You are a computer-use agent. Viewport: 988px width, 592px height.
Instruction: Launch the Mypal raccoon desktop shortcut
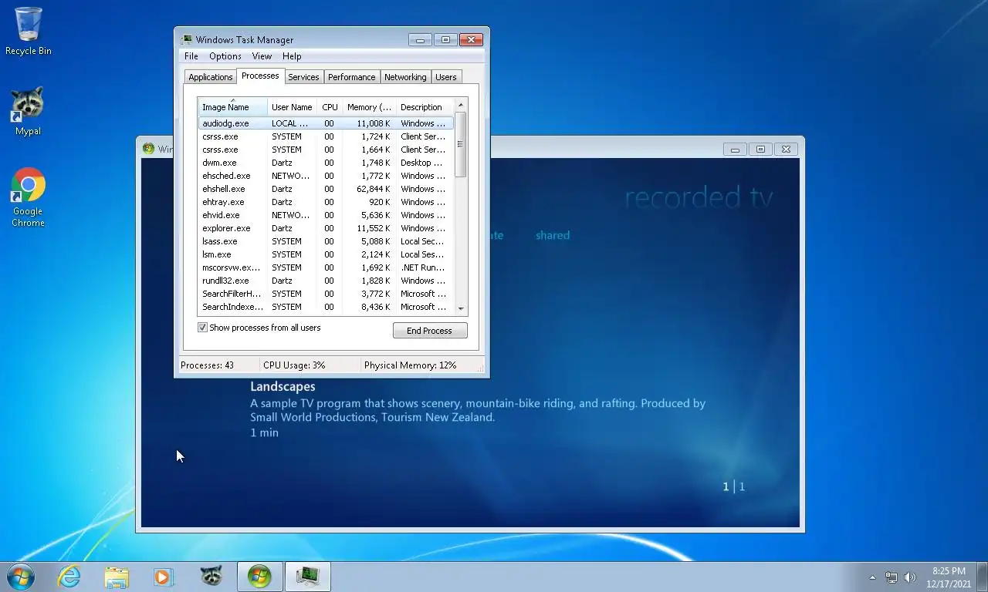coord(28,111)
